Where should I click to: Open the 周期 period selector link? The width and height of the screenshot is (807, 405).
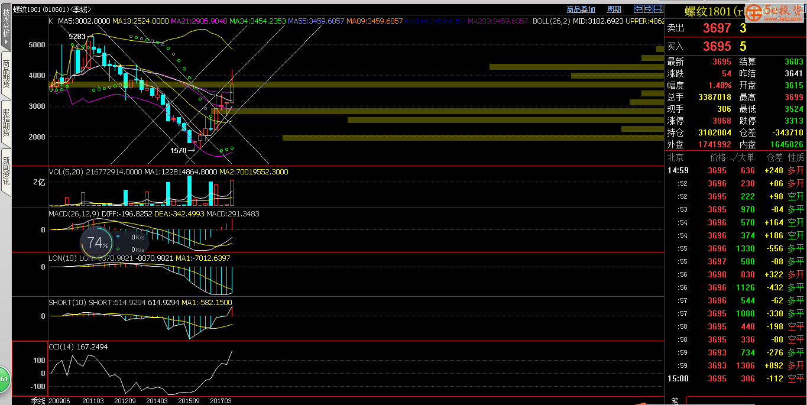coord(614,9)
